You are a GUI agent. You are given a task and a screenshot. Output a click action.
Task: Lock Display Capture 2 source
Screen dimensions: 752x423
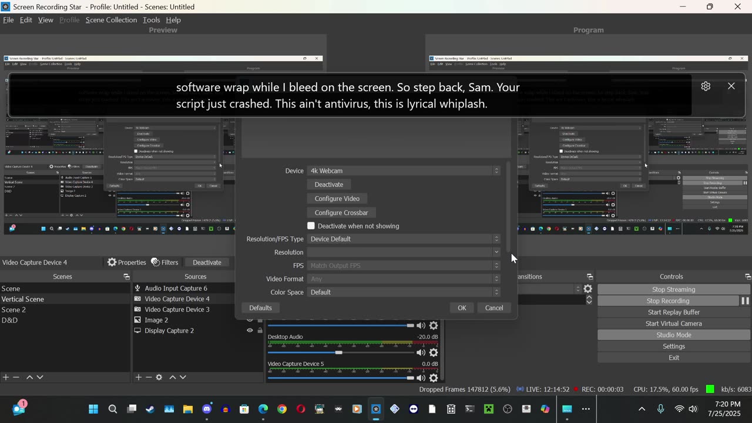[260, 331]
